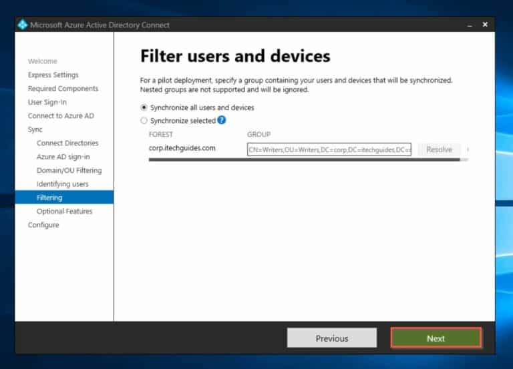
Task: Click the Filter users and devices heading
Action: [235, 56]
